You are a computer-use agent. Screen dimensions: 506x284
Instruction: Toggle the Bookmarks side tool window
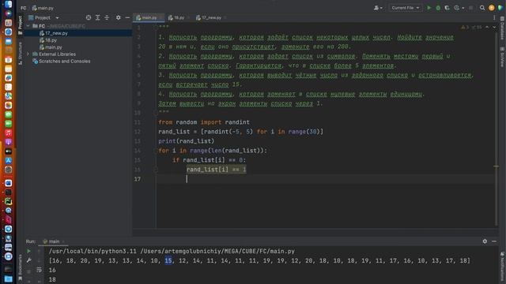click(x=20, y=267)
